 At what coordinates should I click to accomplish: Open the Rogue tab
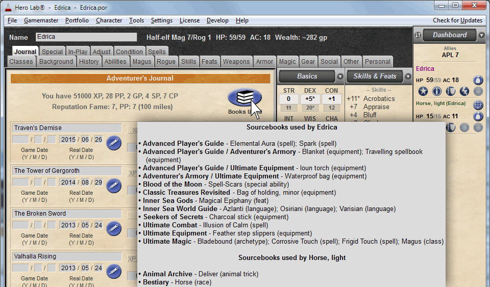tap(166, 62)
